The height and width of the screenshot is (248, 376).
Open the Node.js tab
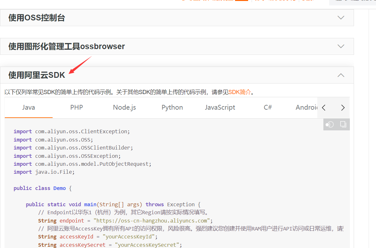pyautogui.click(x=124, y=107)
